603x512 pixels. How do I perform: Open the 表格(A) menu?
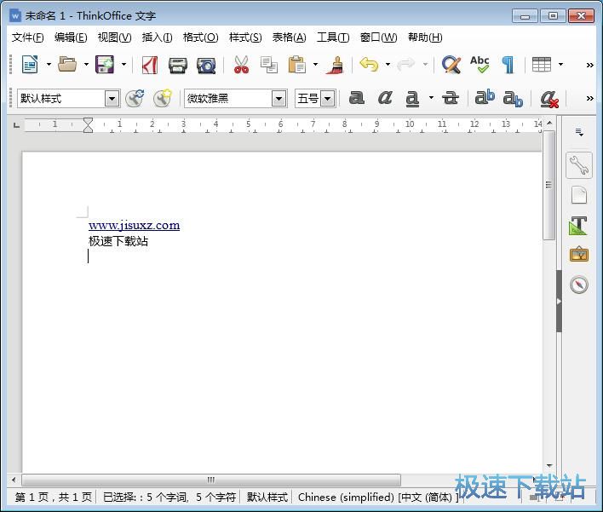[289, 37]
